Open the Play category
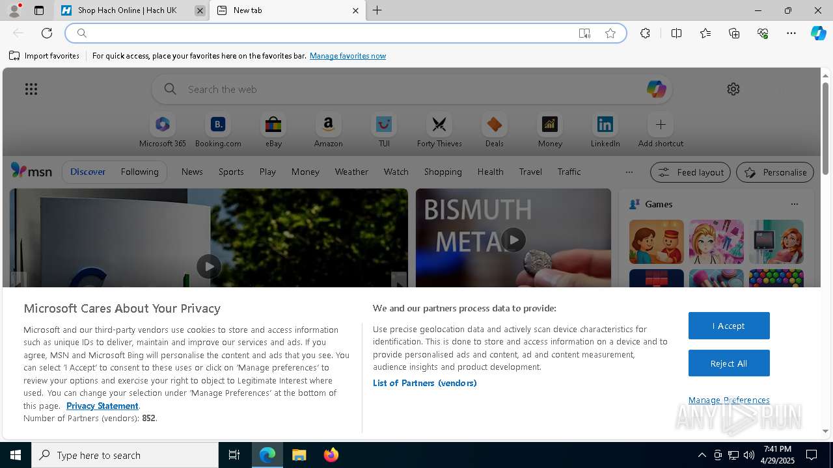This screenshot has height=468, width=833. 267,172
